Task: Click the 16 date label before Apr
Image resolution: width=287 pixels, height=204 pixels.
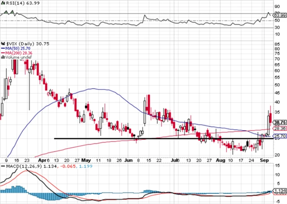Action: 17,161
